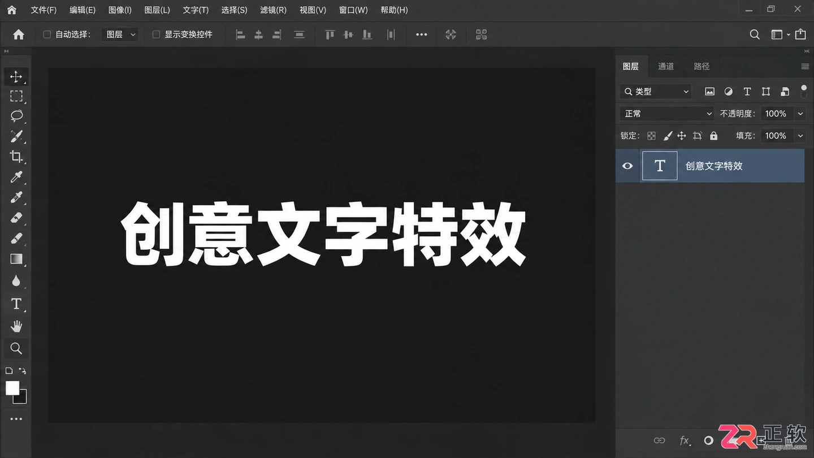
Task: Filter layers by text type icon
Action: tap(747, 92)
